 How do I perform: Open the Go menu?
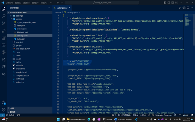(44, 3)
